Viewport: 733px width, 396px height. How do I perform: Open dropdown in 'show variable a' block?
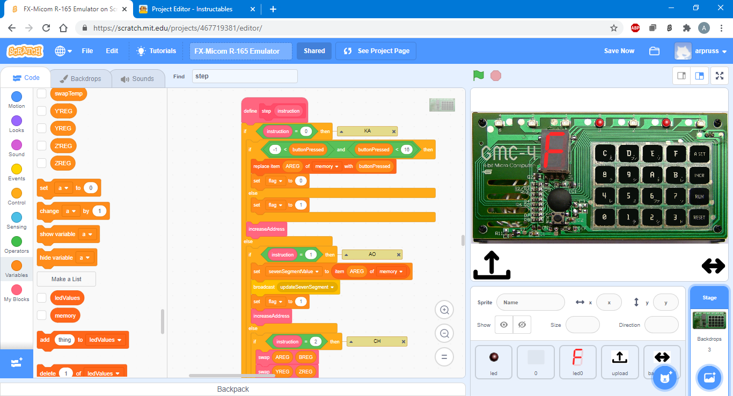(x=86, y=234)
